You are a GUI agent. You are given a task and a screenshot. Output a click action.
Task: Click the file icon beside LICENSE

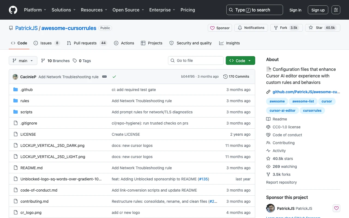(16, 134)
